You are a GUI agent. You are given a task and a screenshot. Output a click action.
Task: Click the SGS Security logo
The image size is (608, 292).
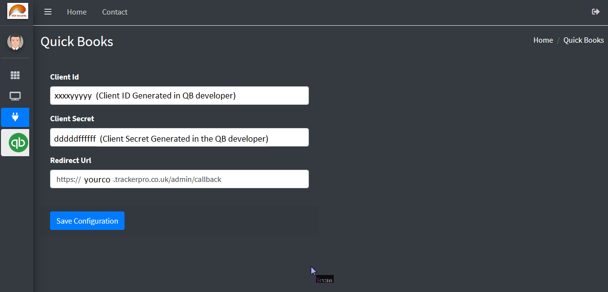coord(18,11)
